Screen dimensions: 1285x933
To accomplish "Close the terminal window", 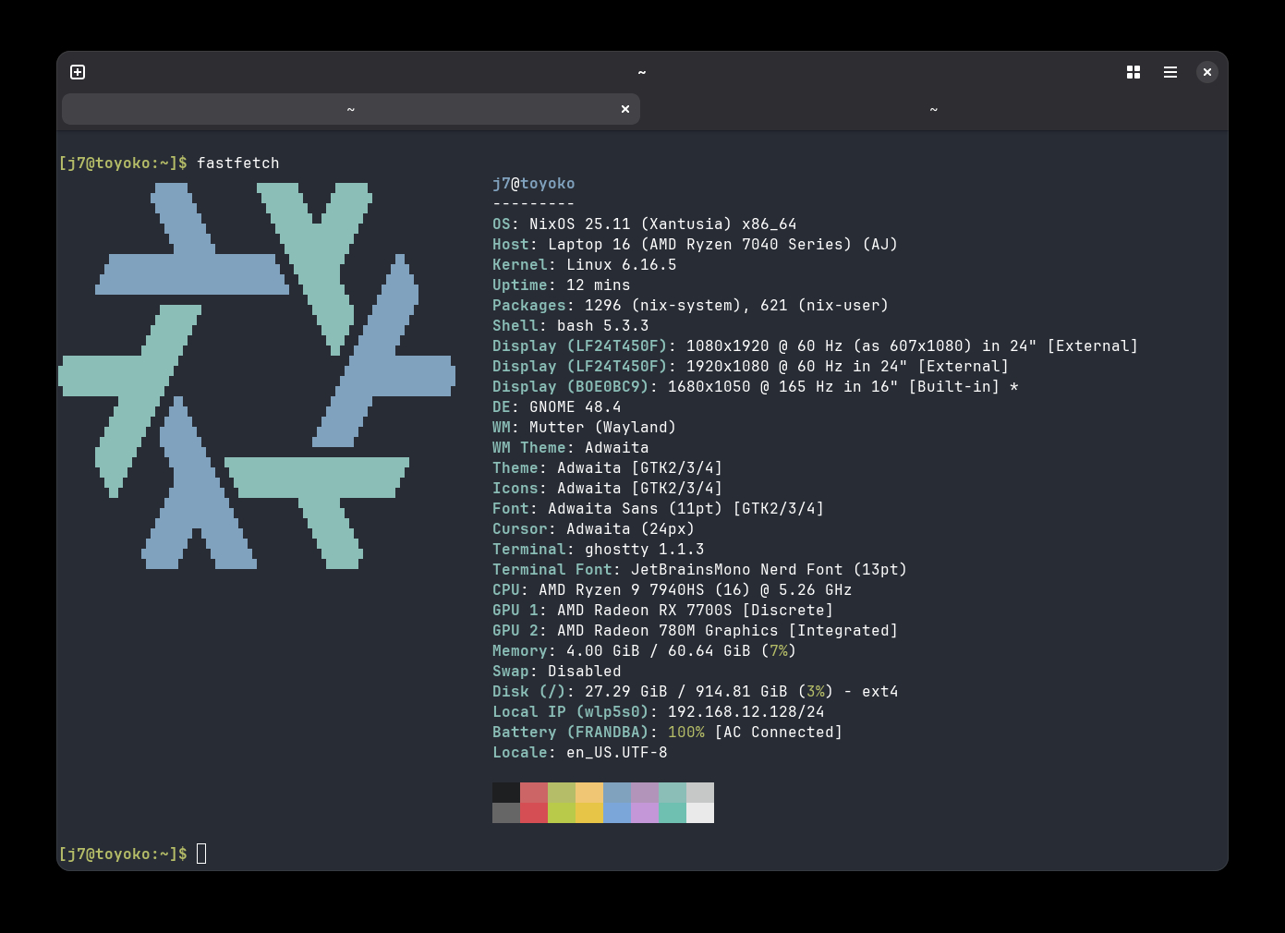I will tap(1206, 72).
